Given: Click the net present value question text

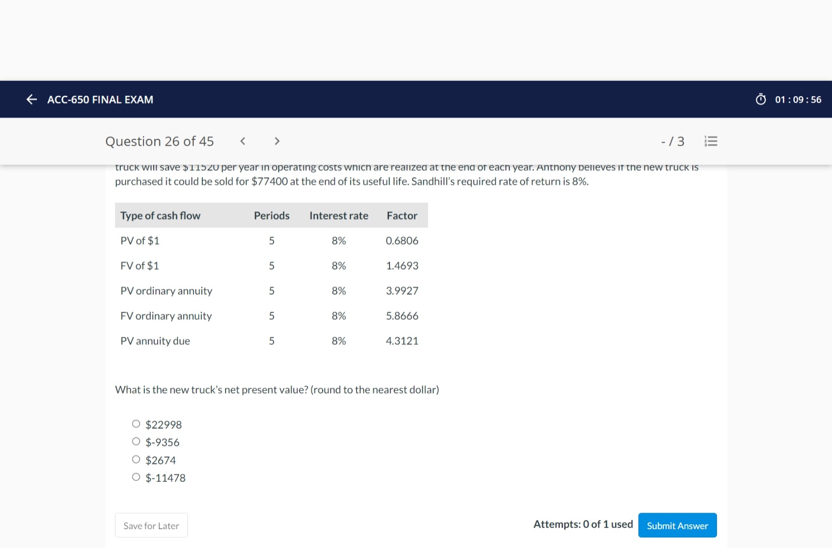Looking at the screenshot, I should pos(277,389).
